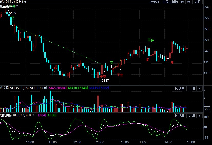Click the red 平空 marker near 5387
This screenshot has height=145, width=212.
point(103,76)
